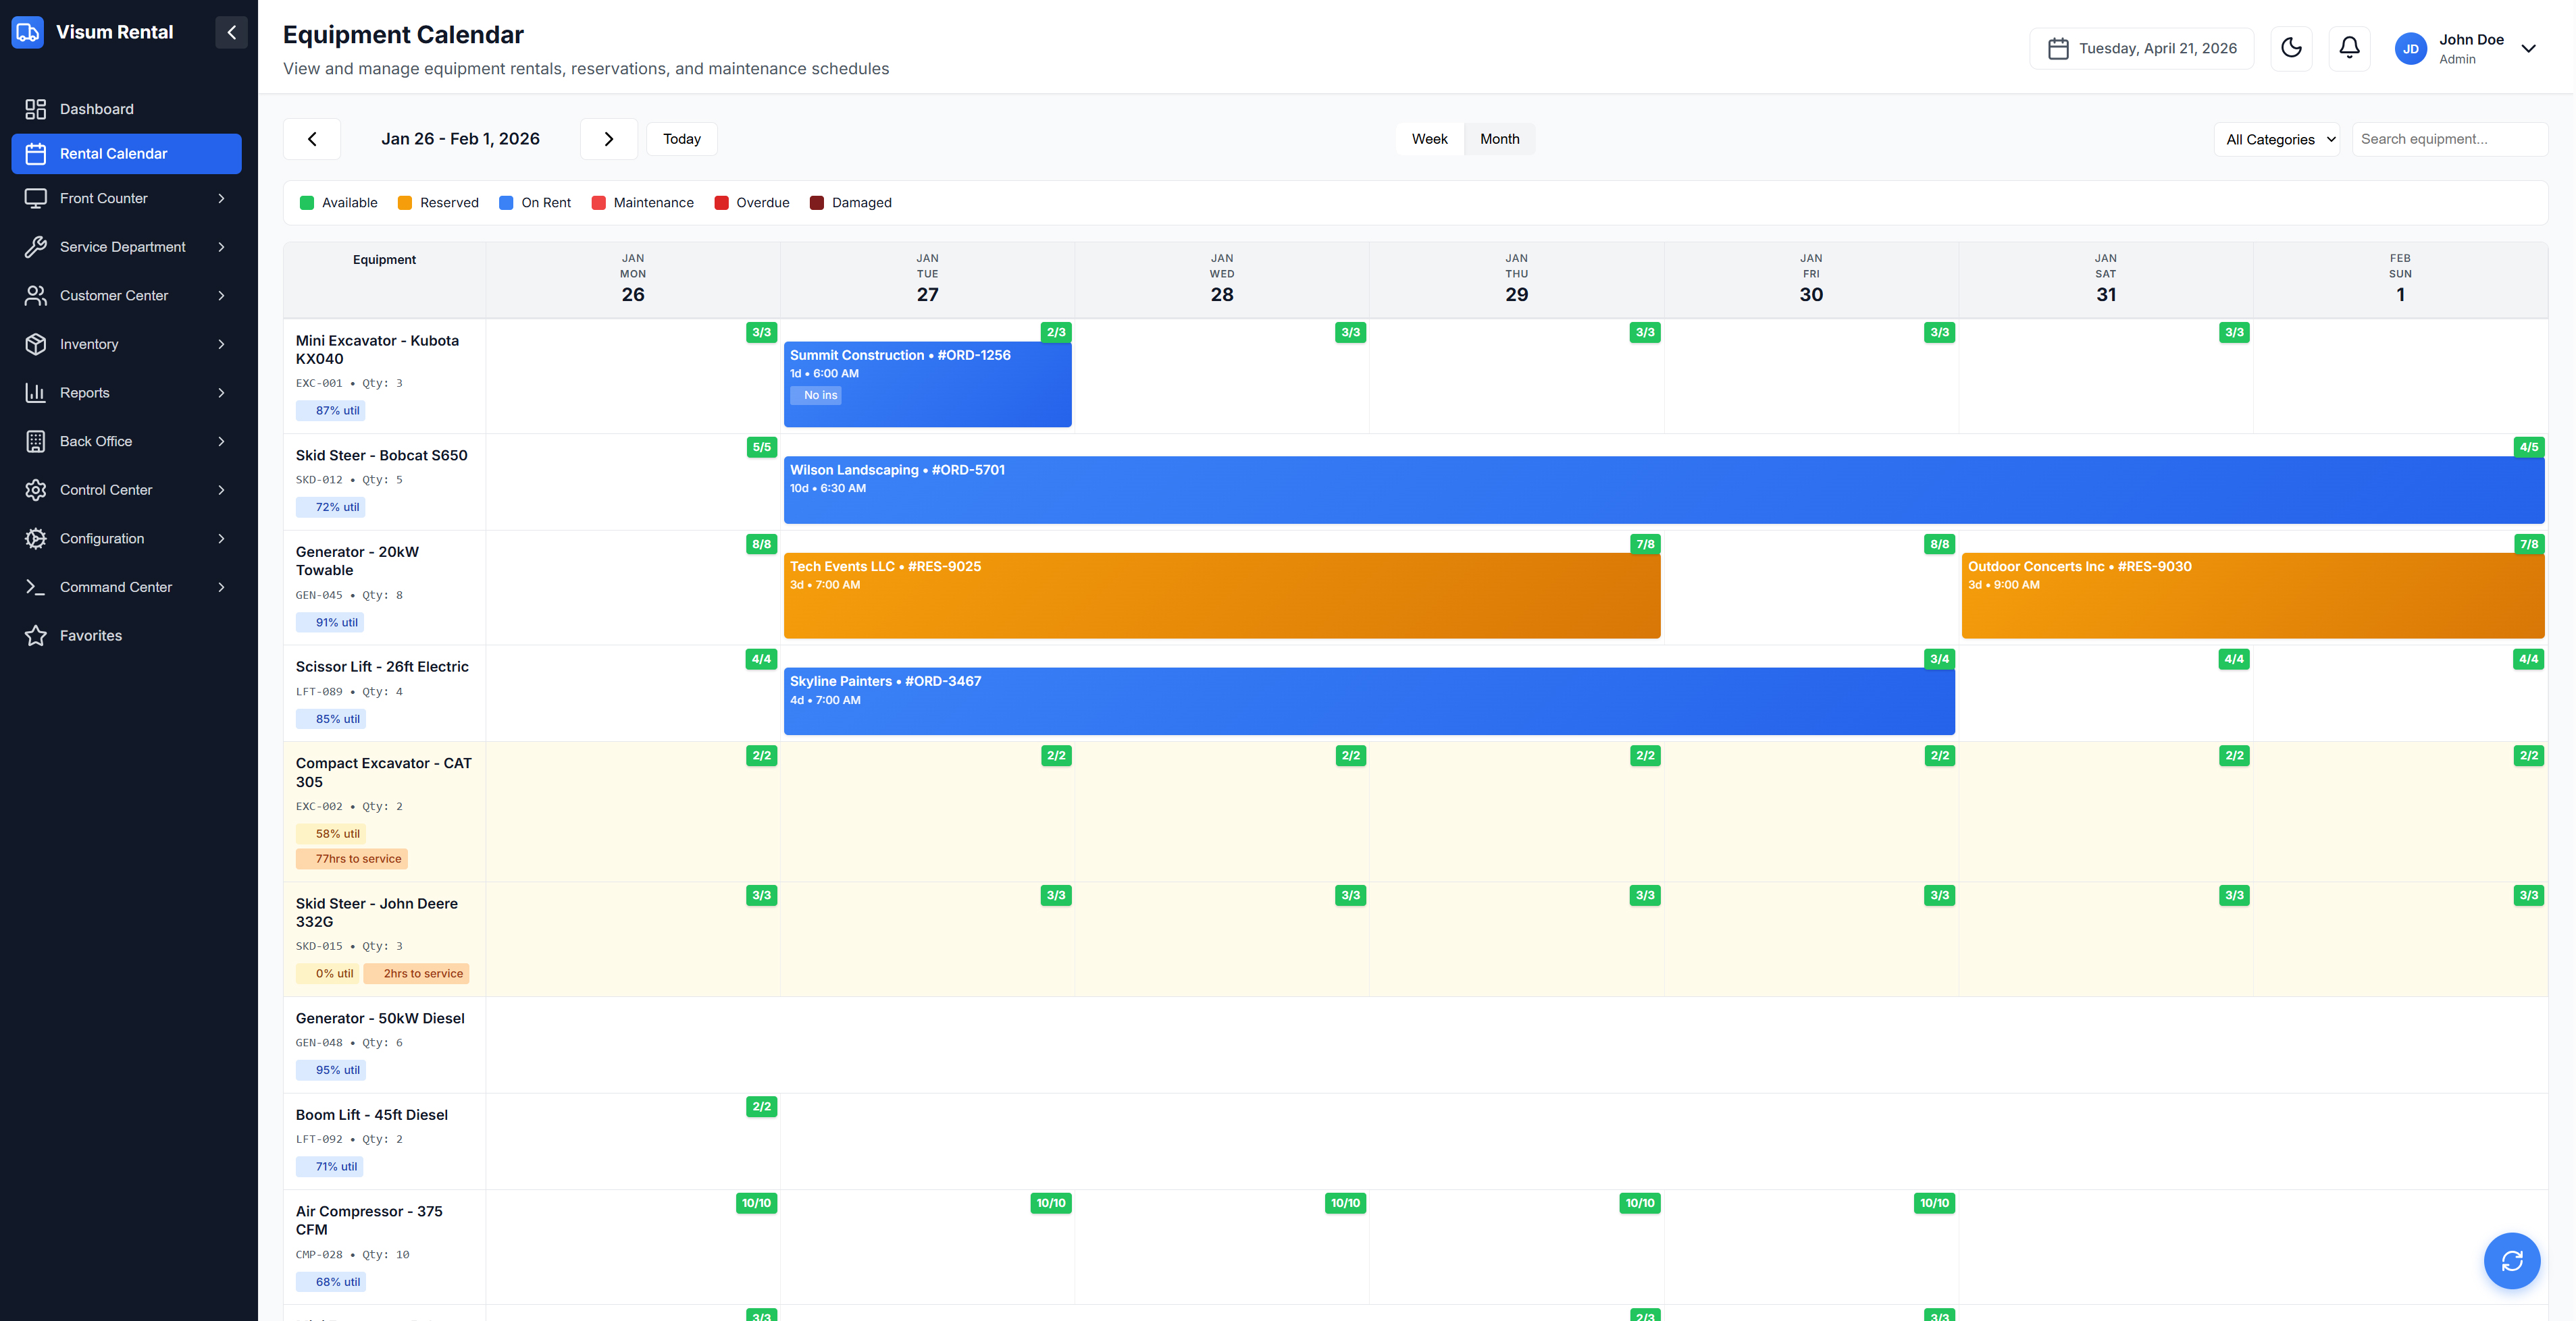The image size is (2576, 1321).
Task: Click the Service Department wrench icon
Action: (36, 247)
